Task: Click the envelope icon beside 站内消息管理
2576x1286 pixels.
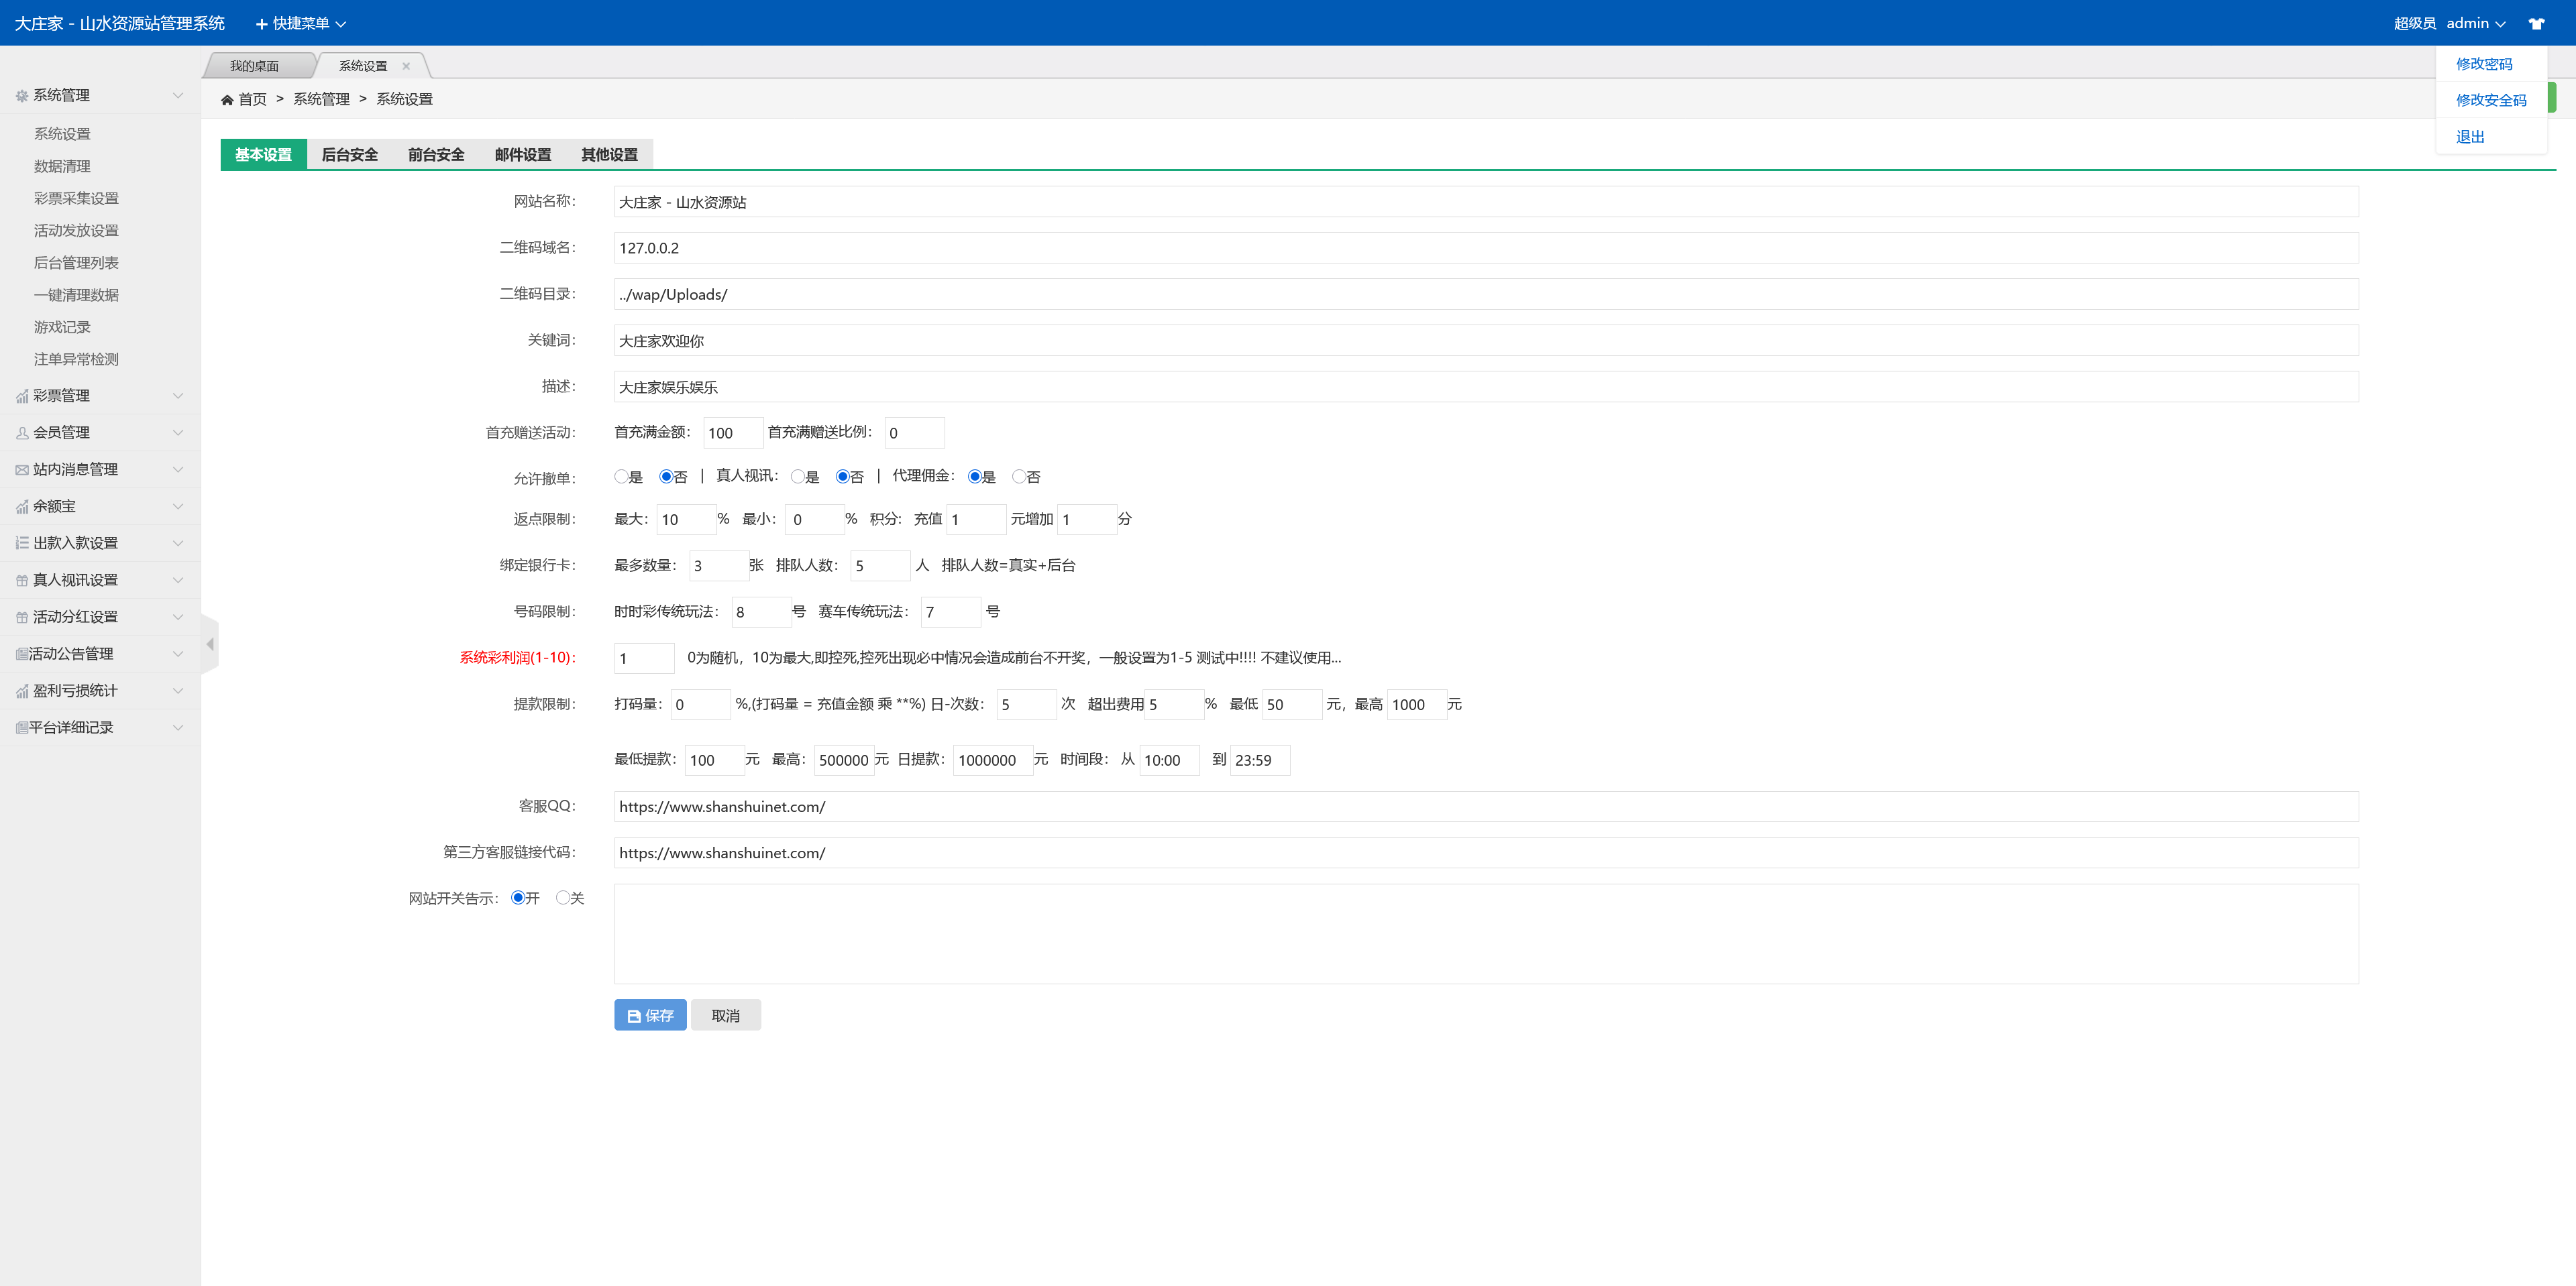Action: click(x=22, y=469)
